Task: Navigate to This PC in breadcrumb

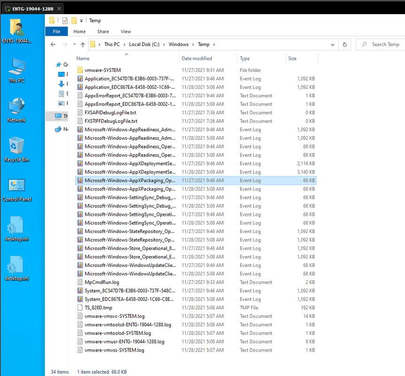Action: tap(112, 45)
